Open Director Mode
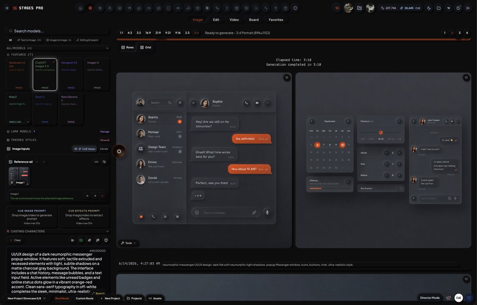 tap(430, 298)
